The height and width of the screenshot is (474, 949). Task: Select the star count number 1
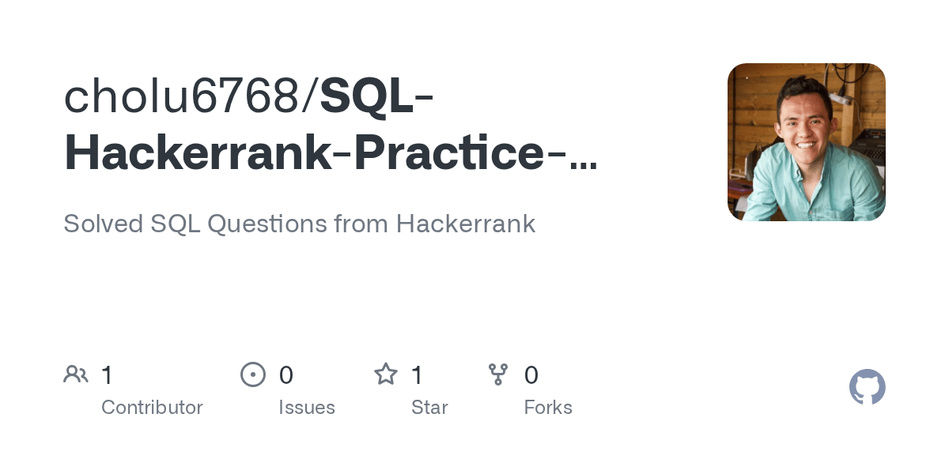418,375
